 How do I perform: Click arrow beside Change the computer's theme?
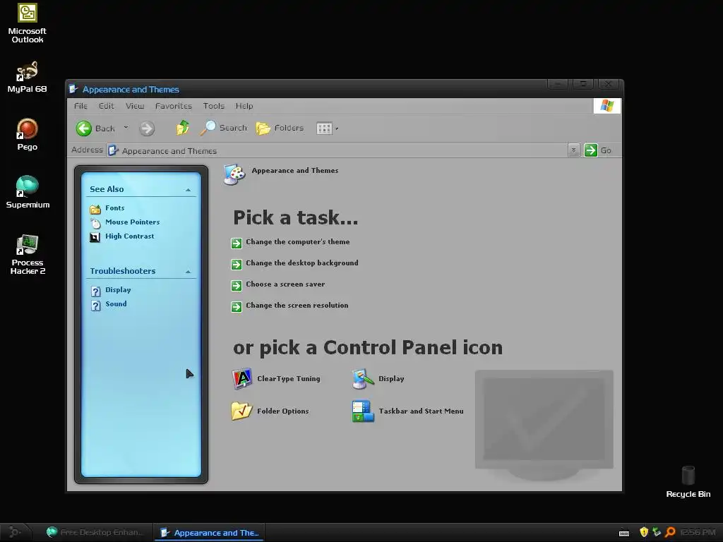coord(237,243)
